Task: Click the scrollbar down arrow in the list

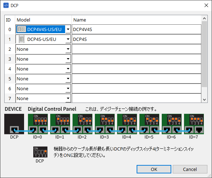Action: click(205, 100)
